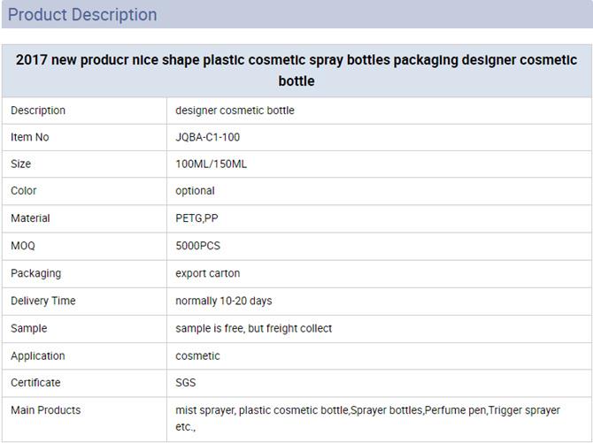This screenshot has height=443, width=593.
Task: Select the 5000PCS quantity value
Action: 197,246
